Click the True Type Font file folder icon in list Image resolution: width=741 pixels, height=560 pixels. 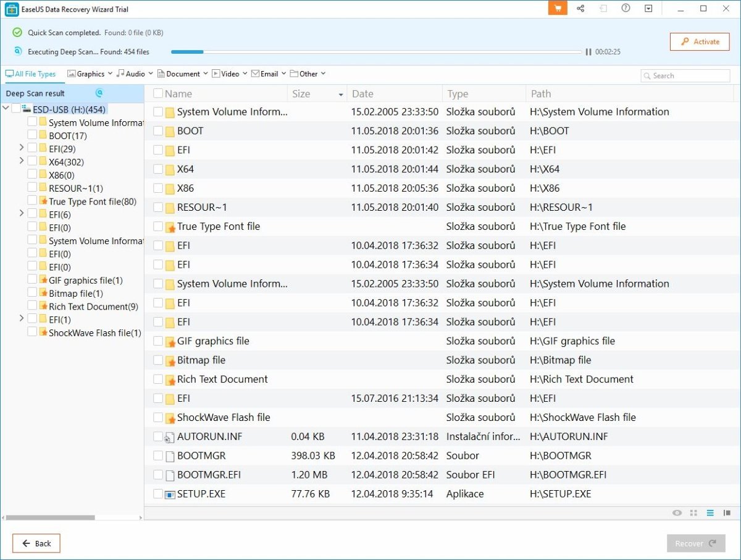point(170,227)
